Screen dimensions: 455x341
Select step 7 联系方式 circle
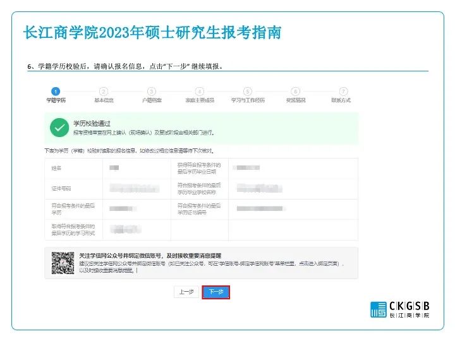point(343,92)
